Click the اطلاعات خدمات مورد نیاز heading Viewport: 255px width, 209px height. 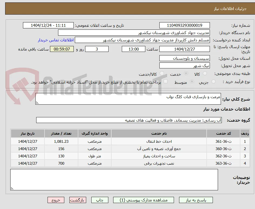(227, 109)
